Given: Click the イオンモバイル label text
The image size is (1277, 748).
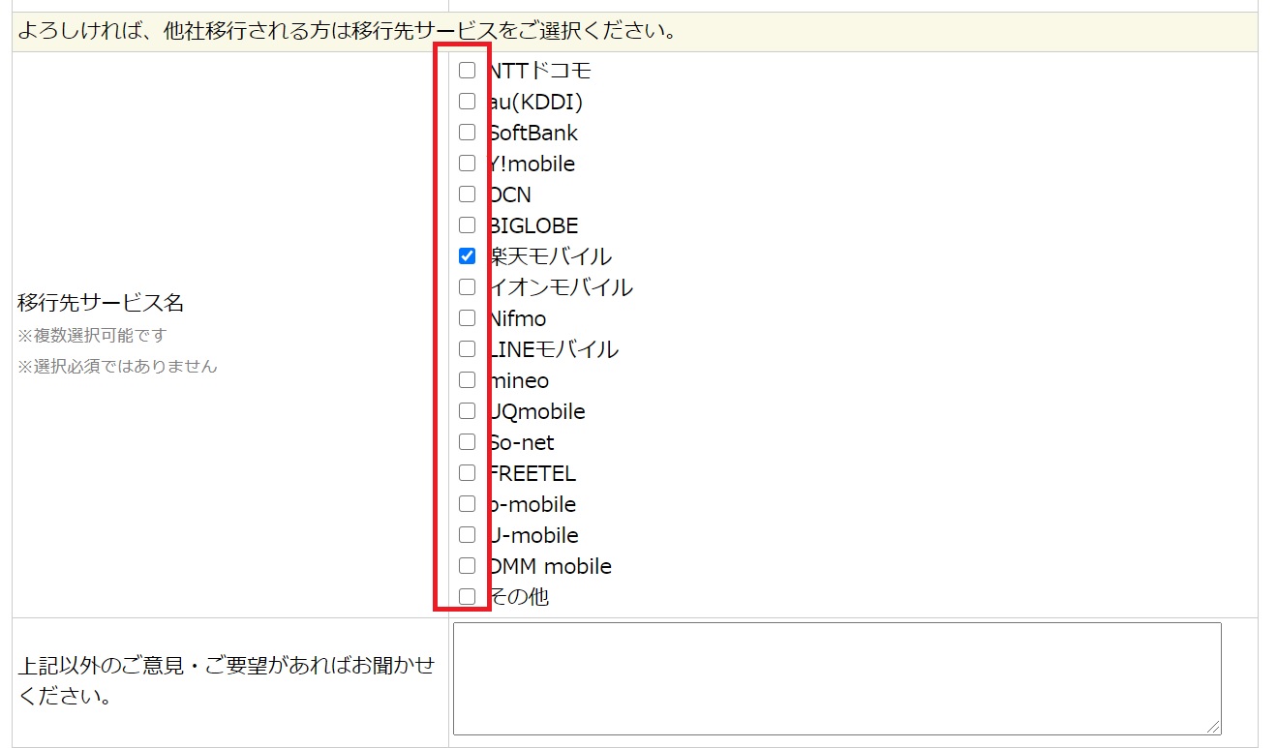Looking at the screenshot, I should 561,287.
